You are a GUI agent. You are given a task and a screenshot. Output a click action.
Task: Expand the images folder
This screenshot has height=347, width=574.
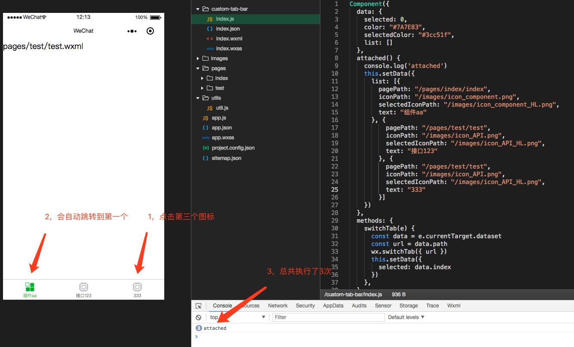tap(198, 58)
